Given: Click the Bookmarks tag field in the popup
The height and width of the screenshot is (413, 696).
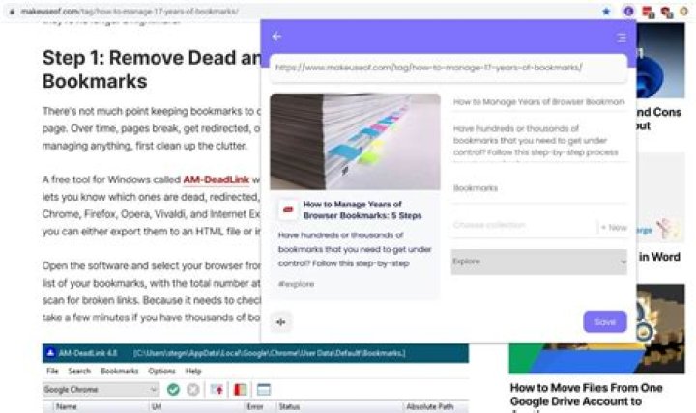Looking at the screenshot, I should [538, 188].
